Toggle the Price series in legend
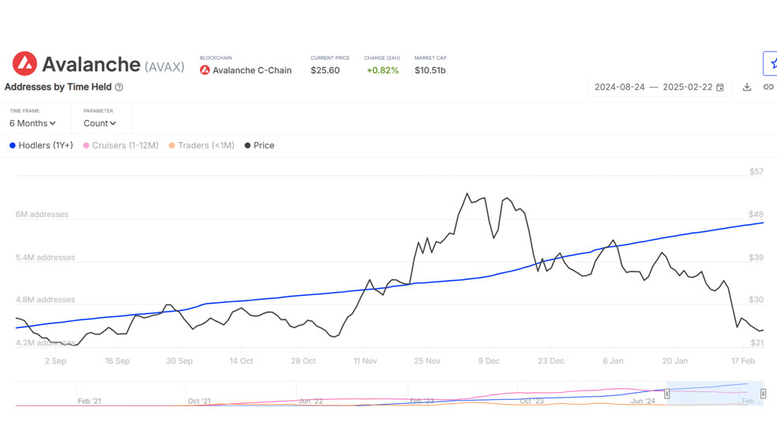777x437 pixels. pos(259,145)
